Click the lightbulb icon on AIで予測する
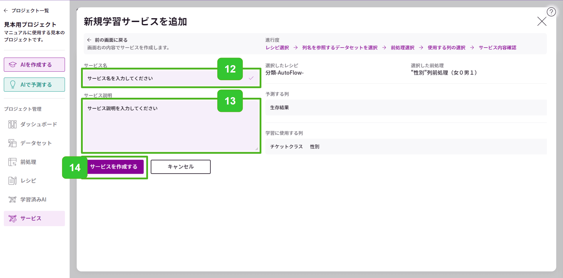The width and height of the screenshot is (563, 278). 13,85
